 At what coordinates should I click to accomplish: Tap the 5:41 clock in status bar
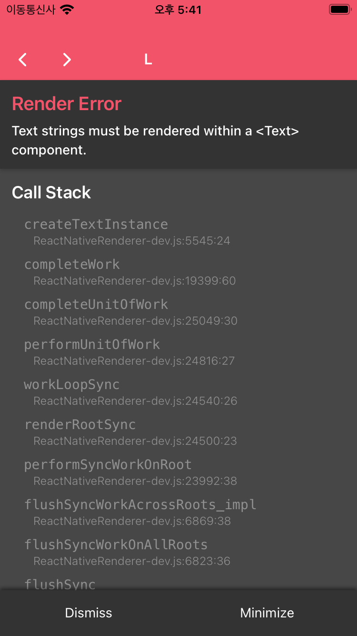178,10
